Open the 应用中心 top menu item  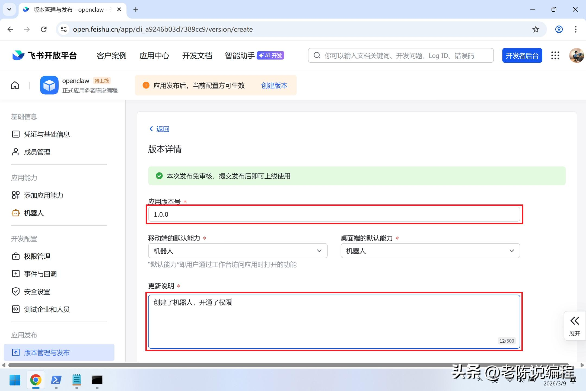click(x=154, y=56)
